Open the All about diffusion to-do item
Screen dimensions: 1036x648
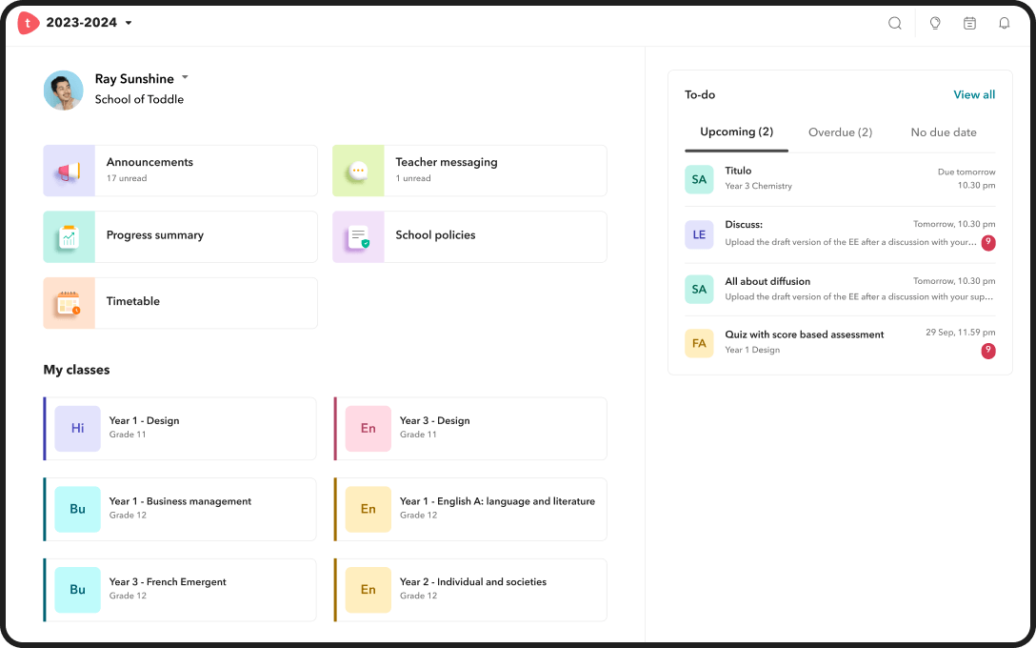[x=840, y=290]
